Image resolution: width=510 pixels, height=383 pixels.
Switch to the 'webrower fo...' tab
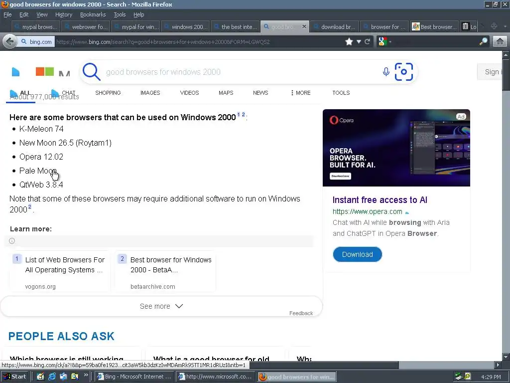click(86, 27)
